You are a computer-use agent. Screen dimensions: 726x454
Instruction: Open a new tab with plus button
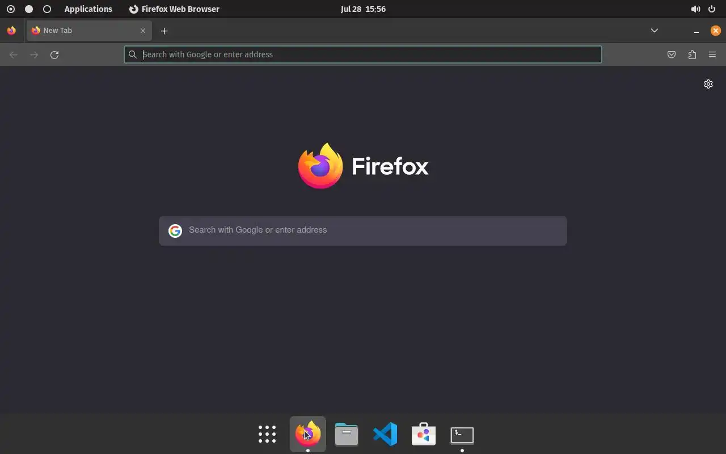click(164, 31)
